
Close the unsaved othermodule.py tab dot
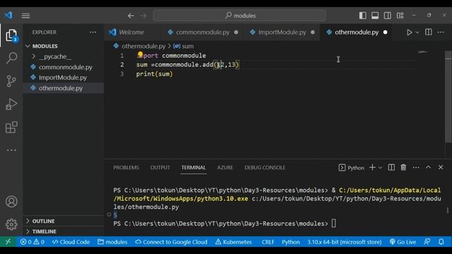point(386,32)
